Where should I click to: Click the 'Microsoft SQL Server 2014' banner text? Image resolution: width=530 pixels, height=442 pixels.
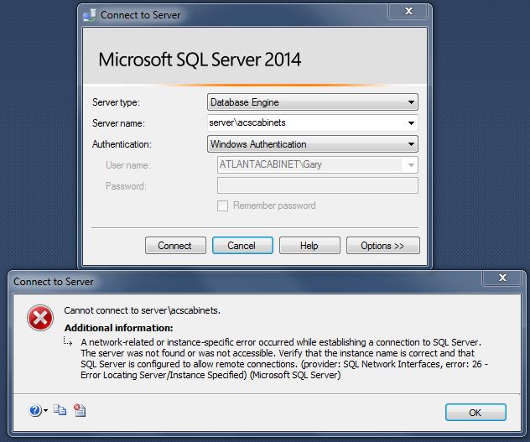pos(200,60)
